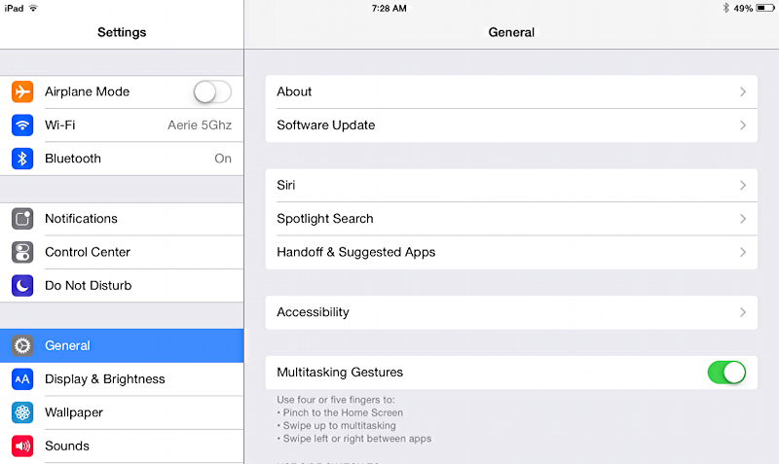779x464 pixels.
Task: Tap the orange Airplane Mode icon
Action: 22,91
